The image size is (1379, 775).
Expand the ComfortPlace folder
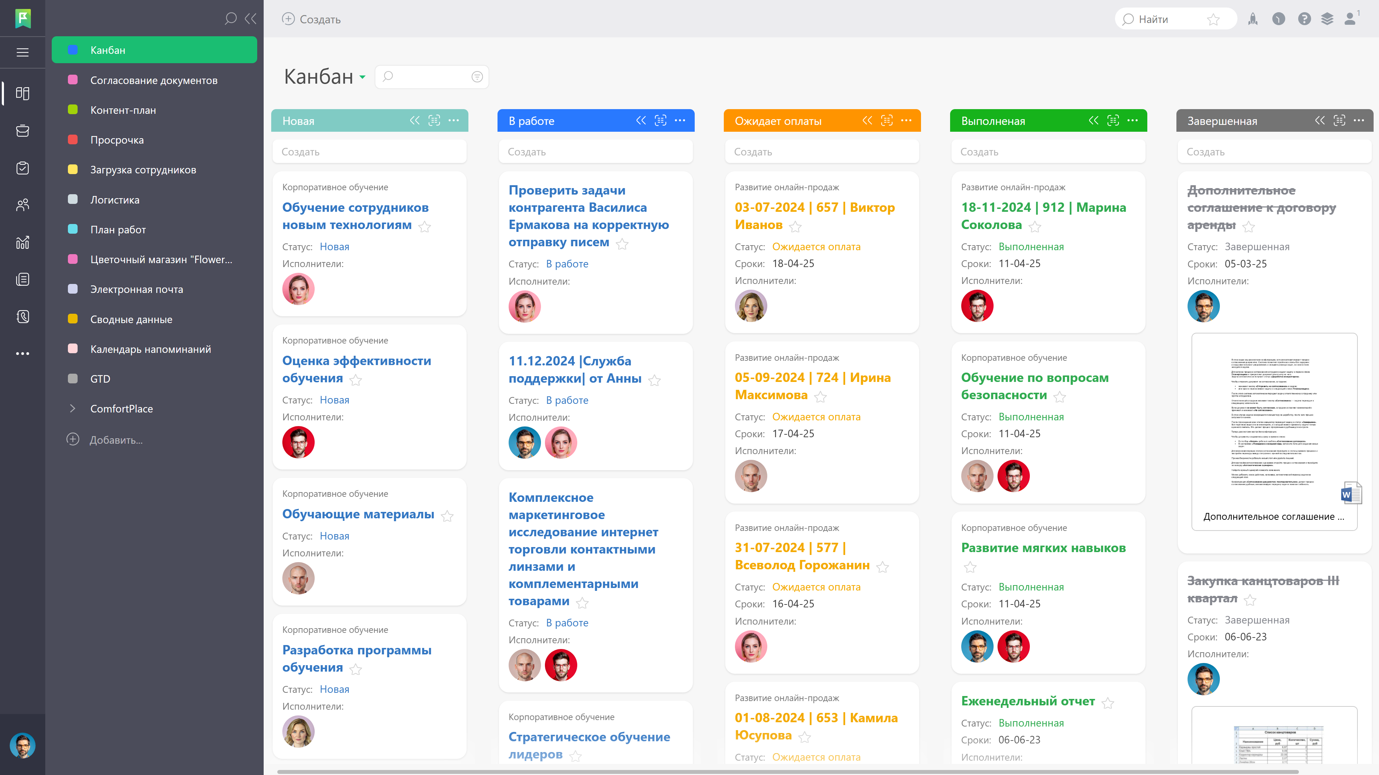(x=73, y=408)
